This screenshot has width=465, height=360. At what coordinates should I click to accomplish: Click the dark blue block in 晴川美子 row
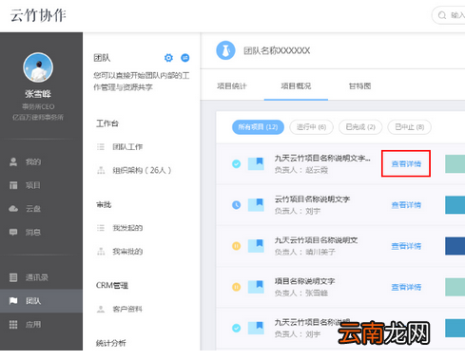455,246
